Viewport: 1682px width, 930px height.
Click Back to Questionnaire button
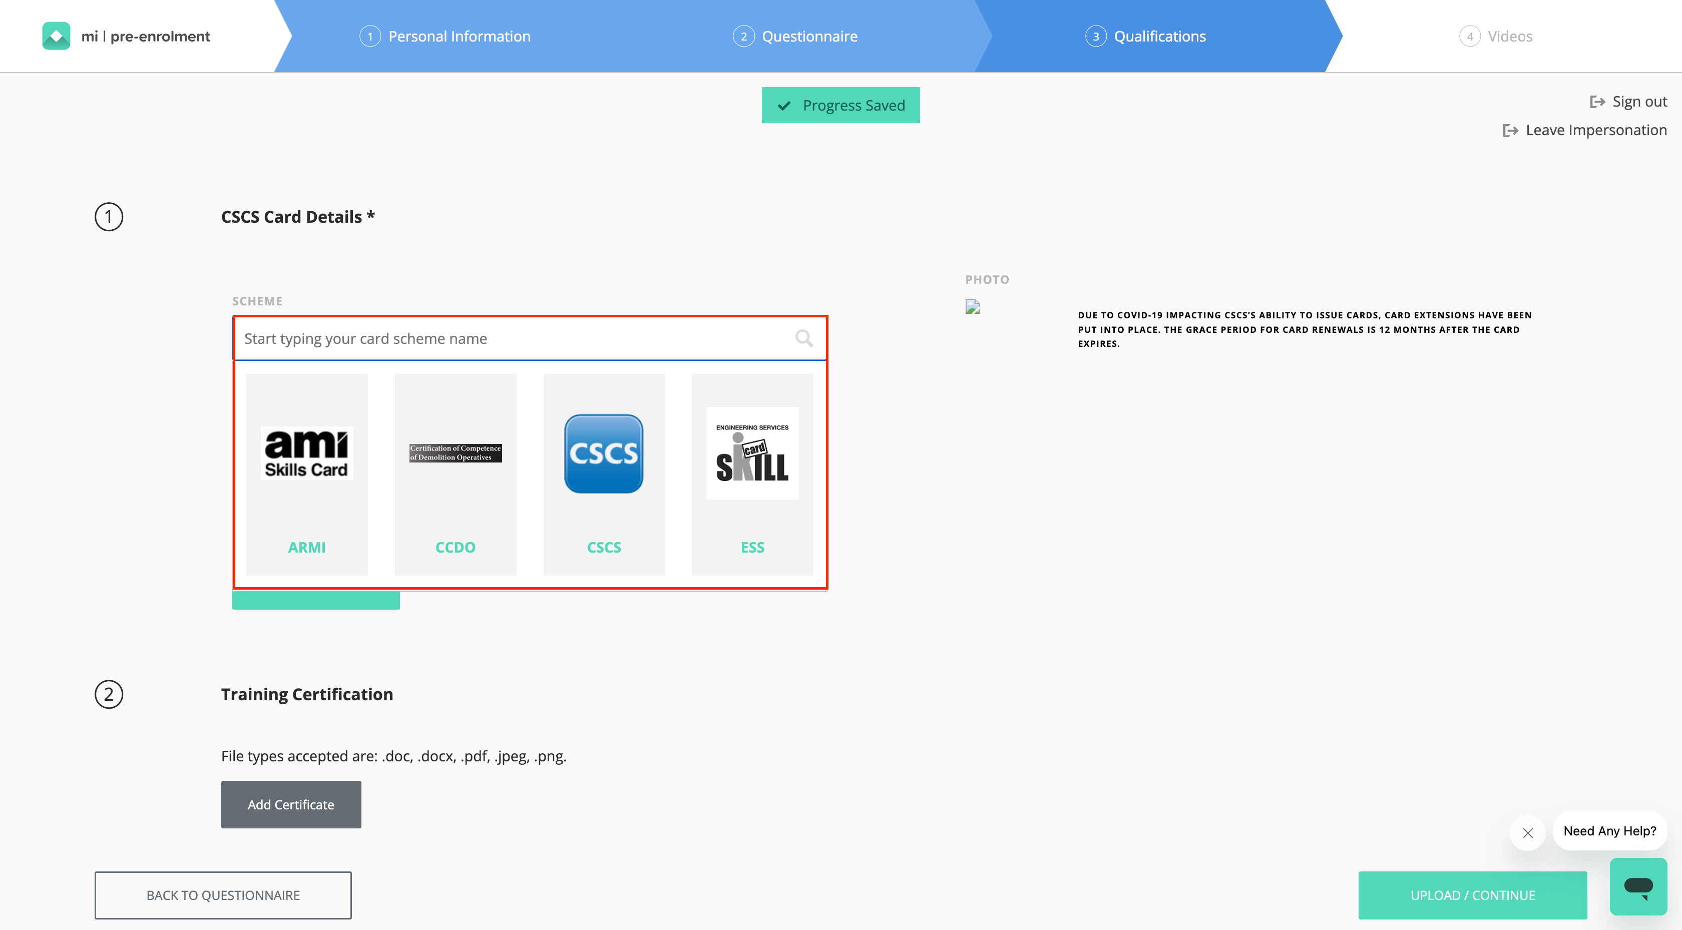pos(223,895)
